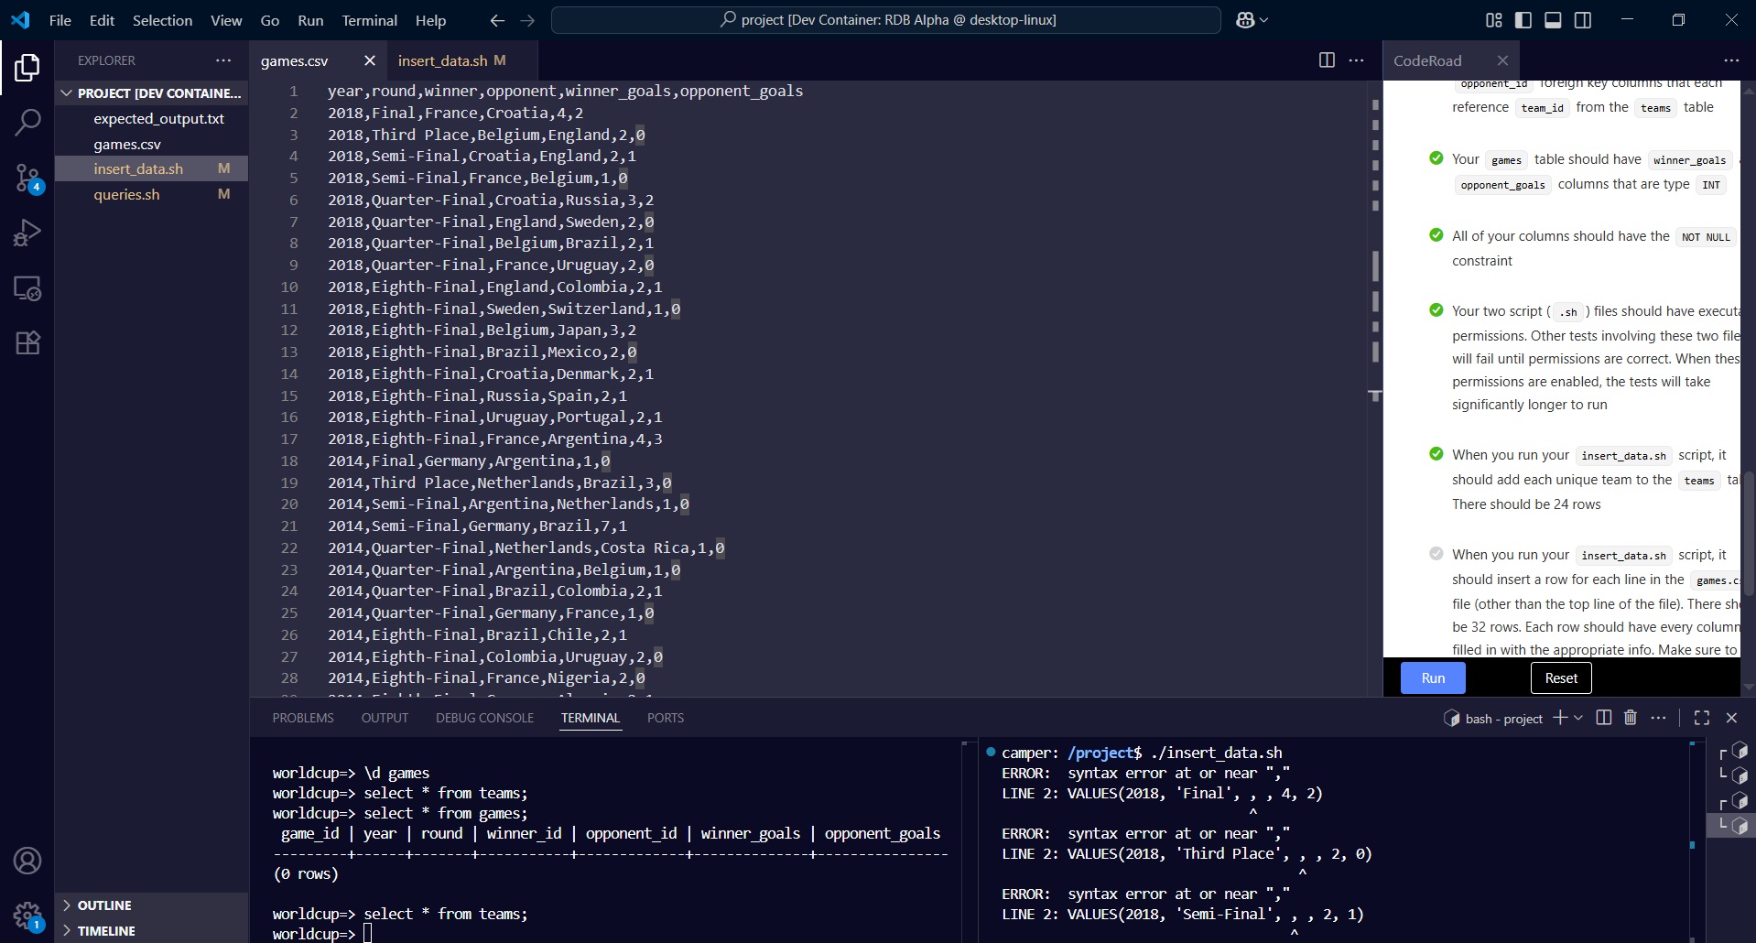Viewport: 1756px width, 943px height.
Task: Toggle the primary sidebar visibility
Action: coord(1523,19)
